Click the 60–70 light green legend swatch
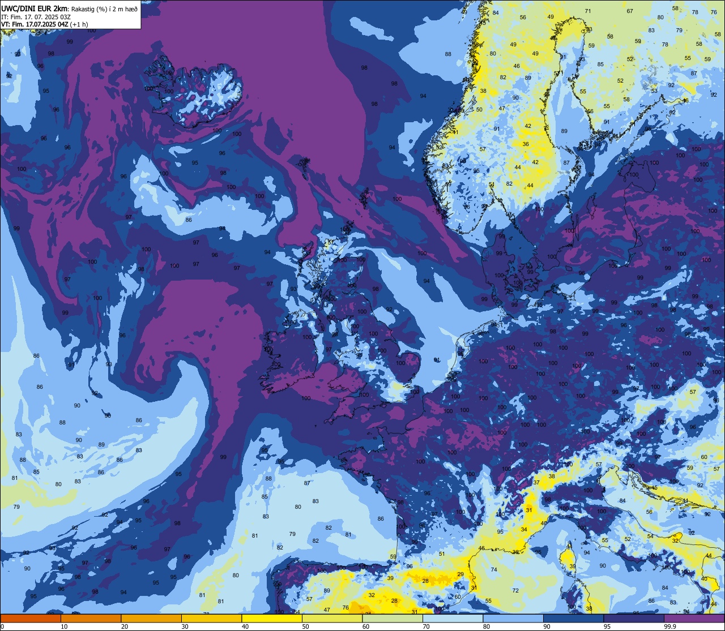The image size is (725, 631). (x=393, y=619)
